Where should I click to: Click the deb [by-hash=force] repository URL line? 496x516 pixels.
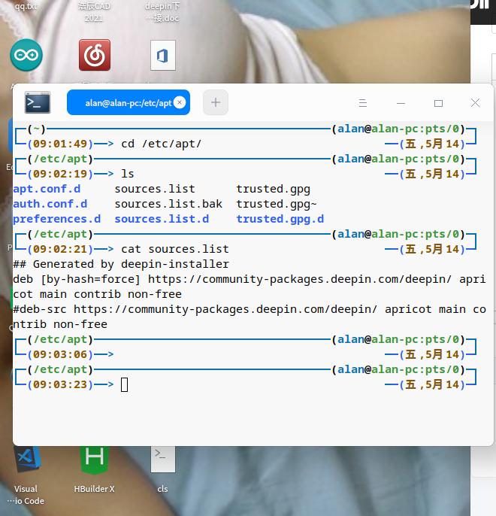coord(250,287)
